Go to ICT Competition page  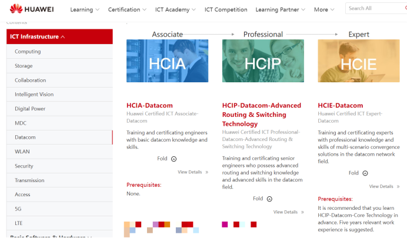tap(226, 9)
